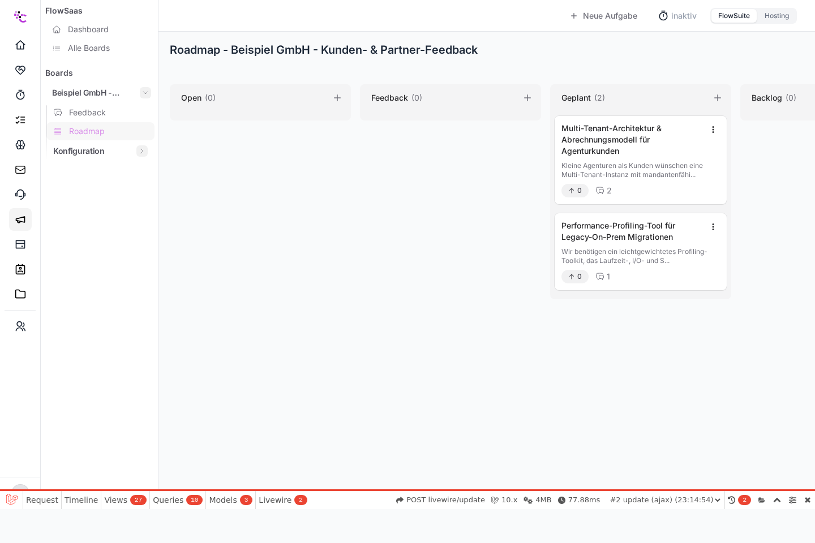Open the stopwatch icon in left rail
Image resolution: width=815 pixels, height=543 pixels.
(20, 94)
